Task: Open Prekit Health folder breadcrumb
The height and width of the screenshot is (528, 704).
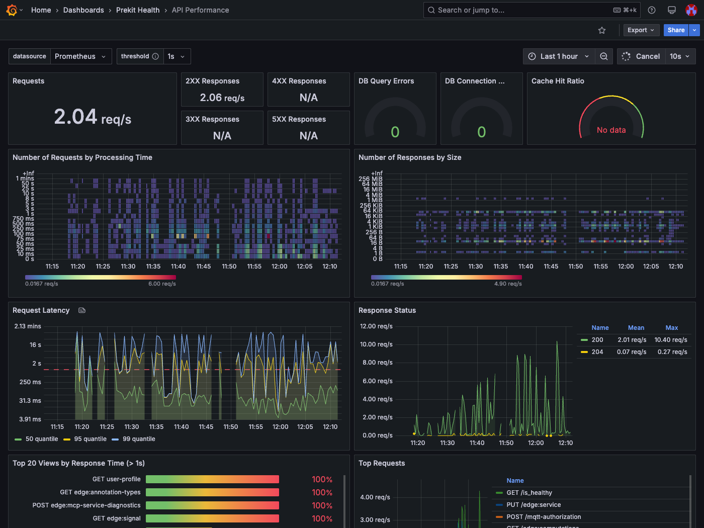Action: pos(138,10)
